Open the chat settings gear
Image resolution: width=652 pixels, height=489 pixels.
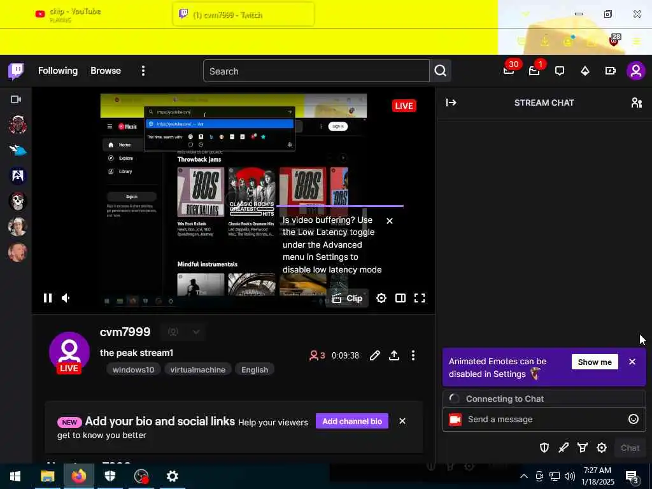click(602, 448)
